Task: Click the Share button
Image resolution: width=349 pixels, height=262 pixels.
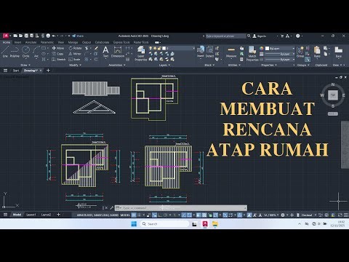Action: (x=78, y=36)
